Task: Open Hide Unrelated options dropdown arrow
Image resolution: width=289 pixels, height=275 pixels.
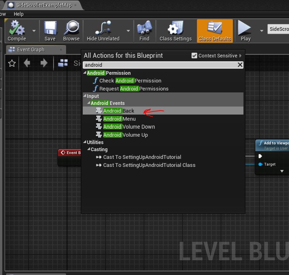Action: (128, 31)
